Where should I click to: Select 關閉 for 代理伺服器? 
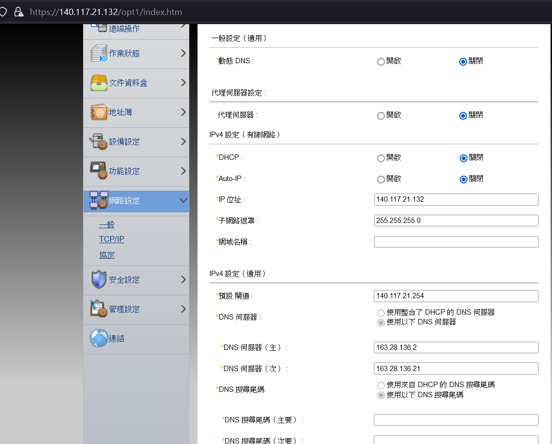click(x=463, y=116)
